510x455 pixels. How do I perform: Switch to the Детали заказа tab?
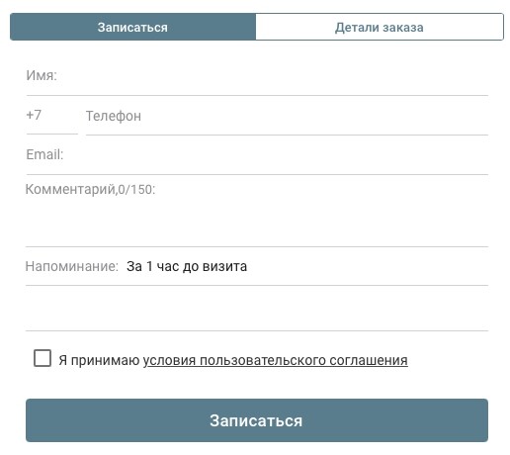coord(380,27)
